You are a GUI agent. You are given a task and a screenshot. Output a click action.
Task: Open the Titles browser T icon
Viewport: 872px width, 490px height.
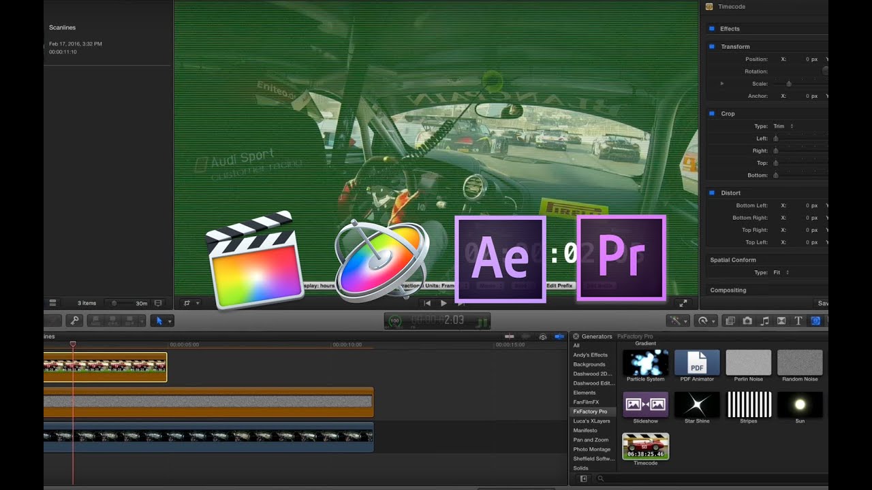tap(798, 321)
